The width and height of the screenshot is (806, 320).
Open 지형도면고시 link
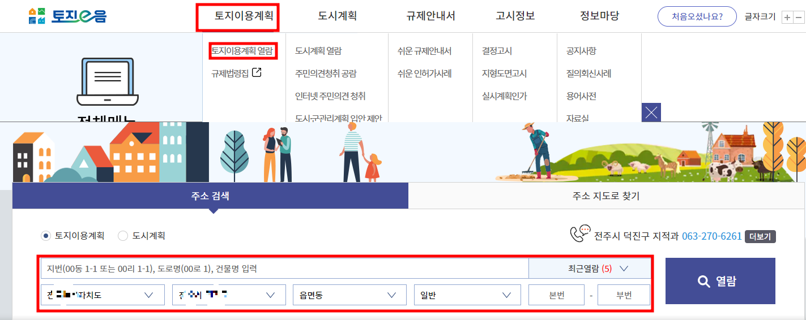point(504,73)
